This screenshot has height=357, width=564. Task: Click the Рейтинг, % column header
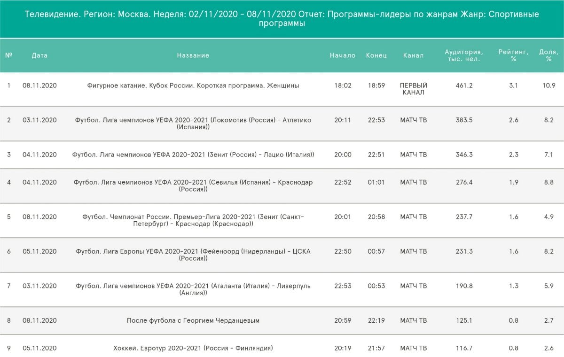(x=514, y=55)
